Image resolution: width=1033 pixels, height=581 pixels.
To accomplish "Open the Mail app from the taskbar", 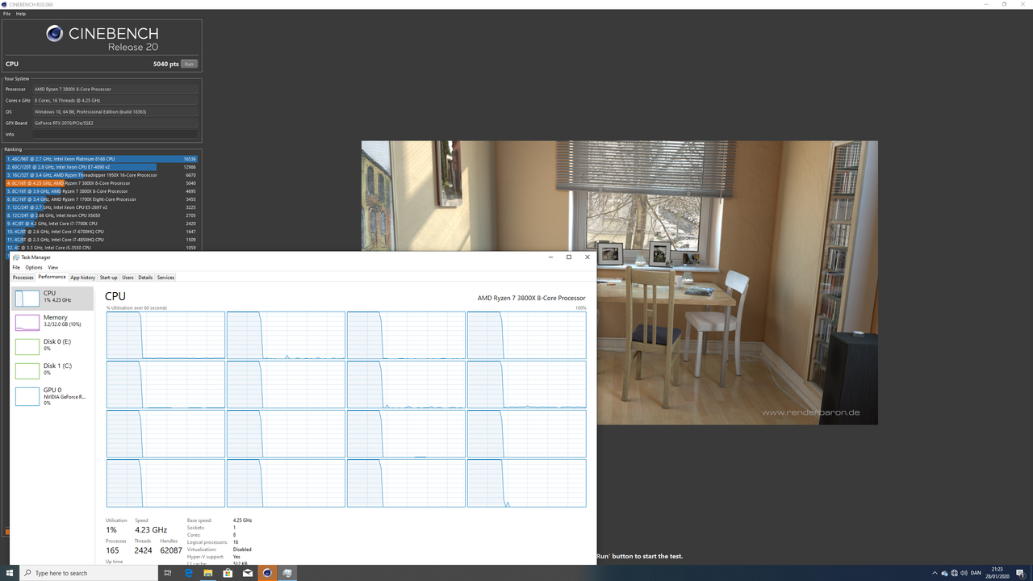I will (248, 573).
